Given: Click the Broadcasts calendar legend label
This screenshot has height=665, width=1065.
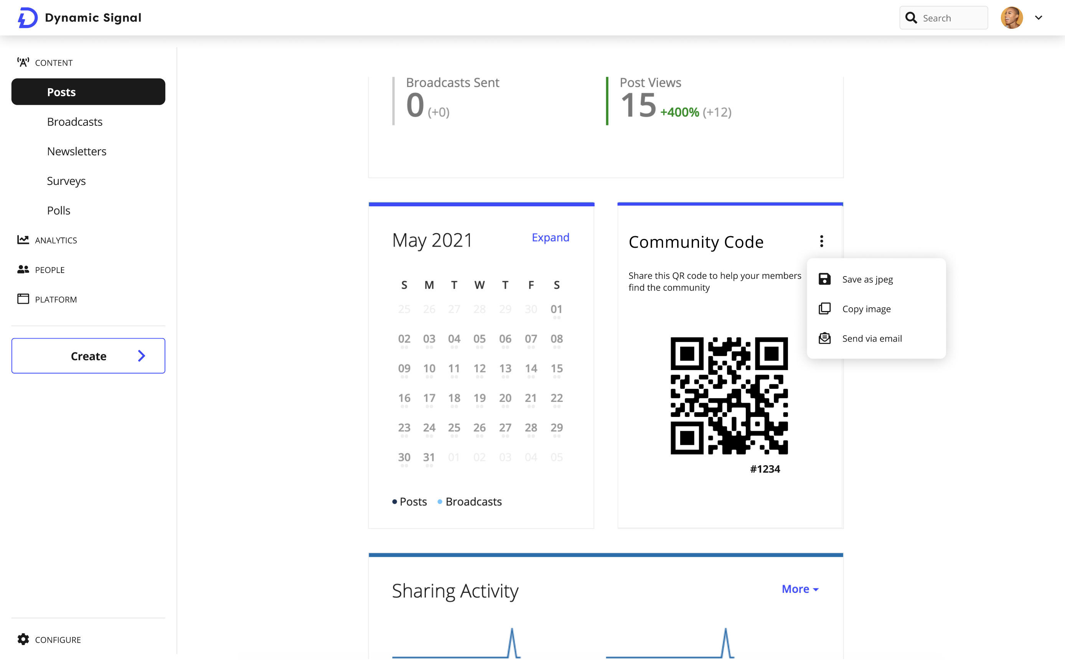Looking at the screenshot, I should click(474, 501).
